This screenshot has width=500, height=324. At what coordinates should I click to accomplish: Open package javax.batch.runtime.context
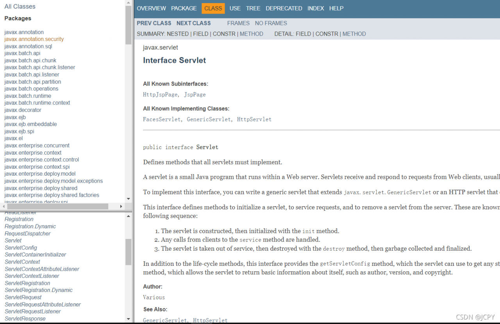point(37,103)
